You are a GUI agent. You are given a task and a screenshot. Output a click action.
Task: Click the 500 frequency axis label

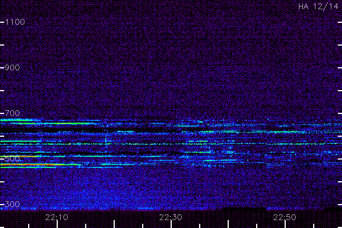12,158
